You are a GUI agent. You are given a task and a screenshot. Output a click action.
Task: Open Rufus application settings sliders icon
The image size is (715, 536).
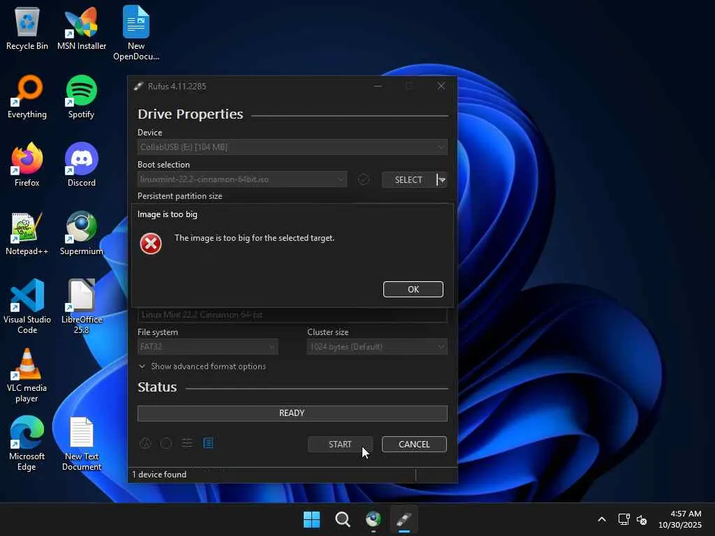(187, 443)
